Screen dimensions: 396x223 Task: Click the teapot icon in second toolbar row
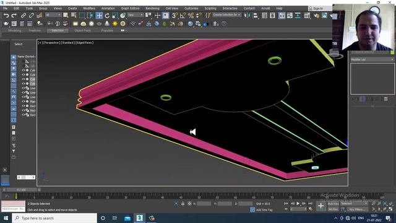pyautogui.click(x=6, y=24)
